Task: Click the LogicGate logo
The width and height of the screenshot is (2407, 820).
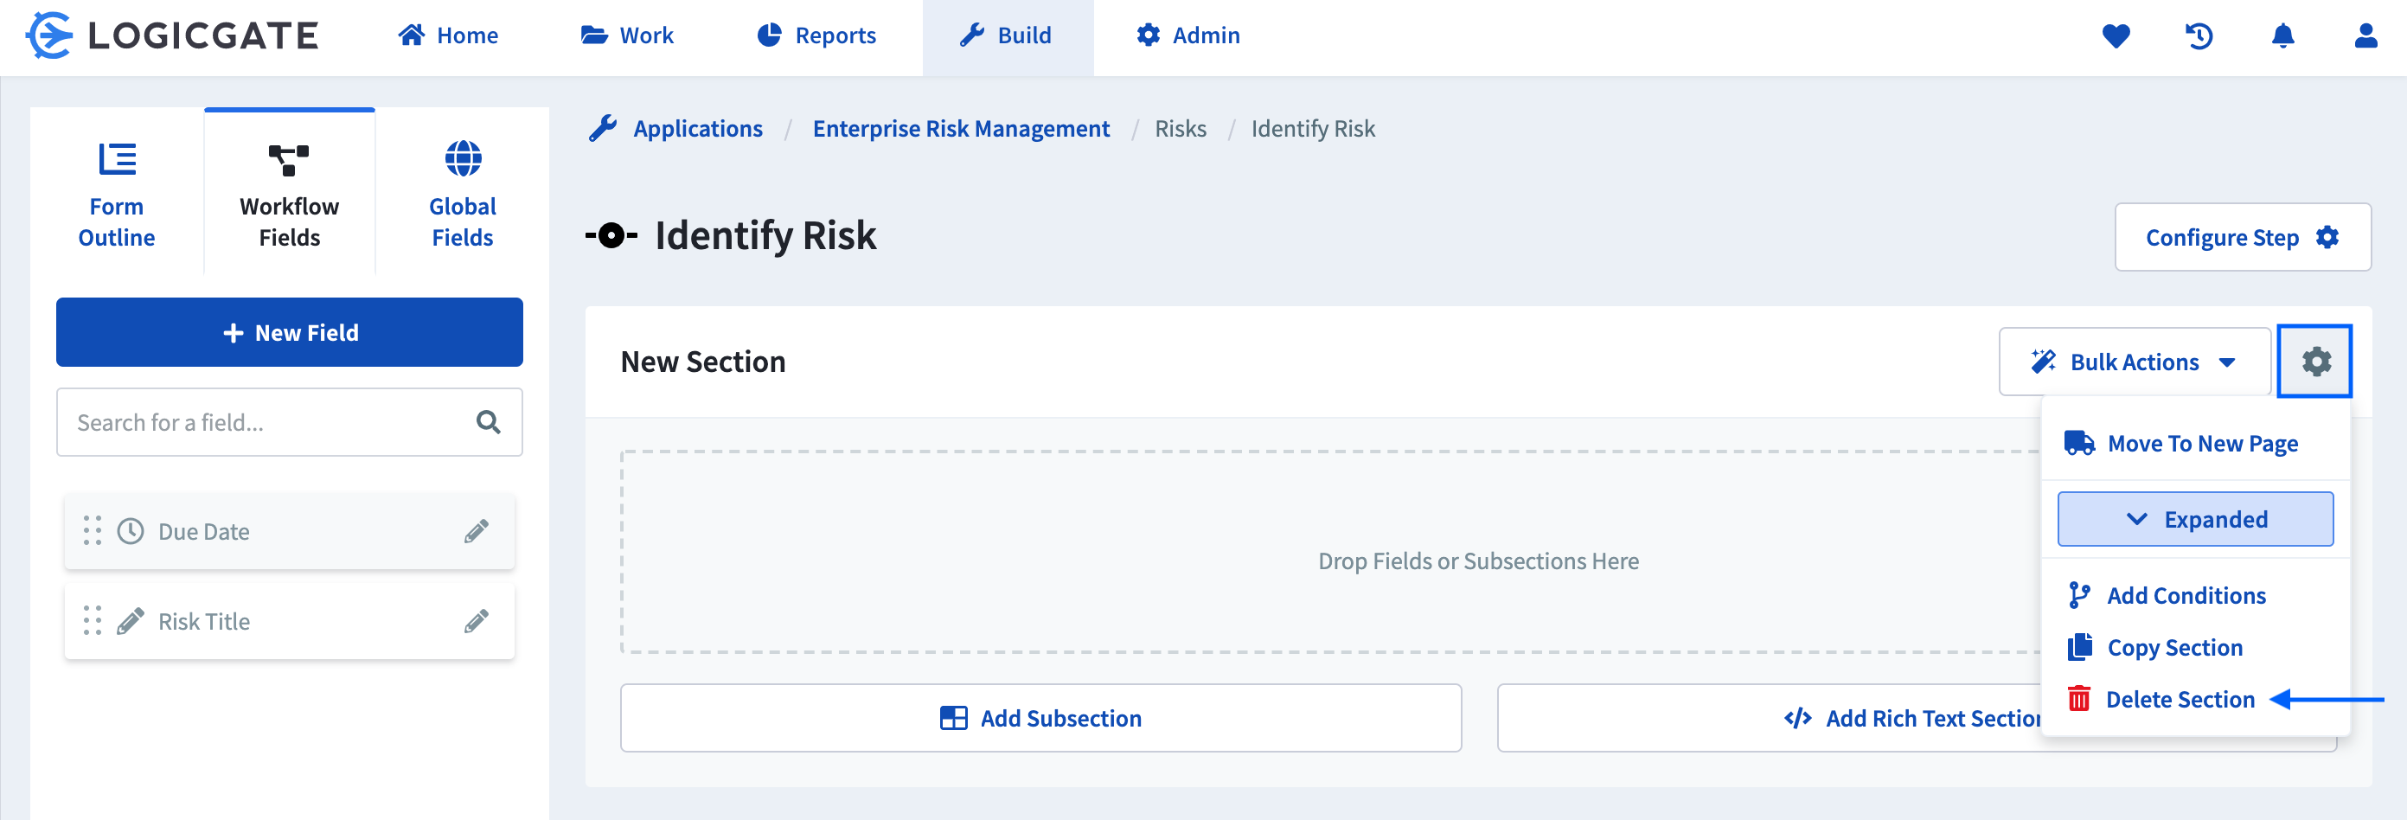Action: click(172, 35)
